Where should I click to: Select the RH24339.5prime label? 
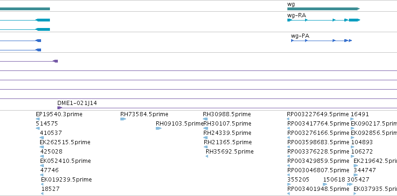click(227, 133)
